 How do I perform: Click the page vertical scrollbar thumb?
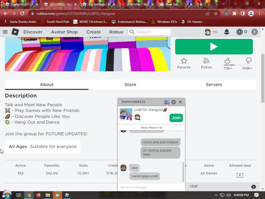point(263,78)
